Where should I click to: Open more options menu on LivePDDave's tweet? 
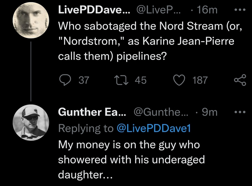coord(239,9)
